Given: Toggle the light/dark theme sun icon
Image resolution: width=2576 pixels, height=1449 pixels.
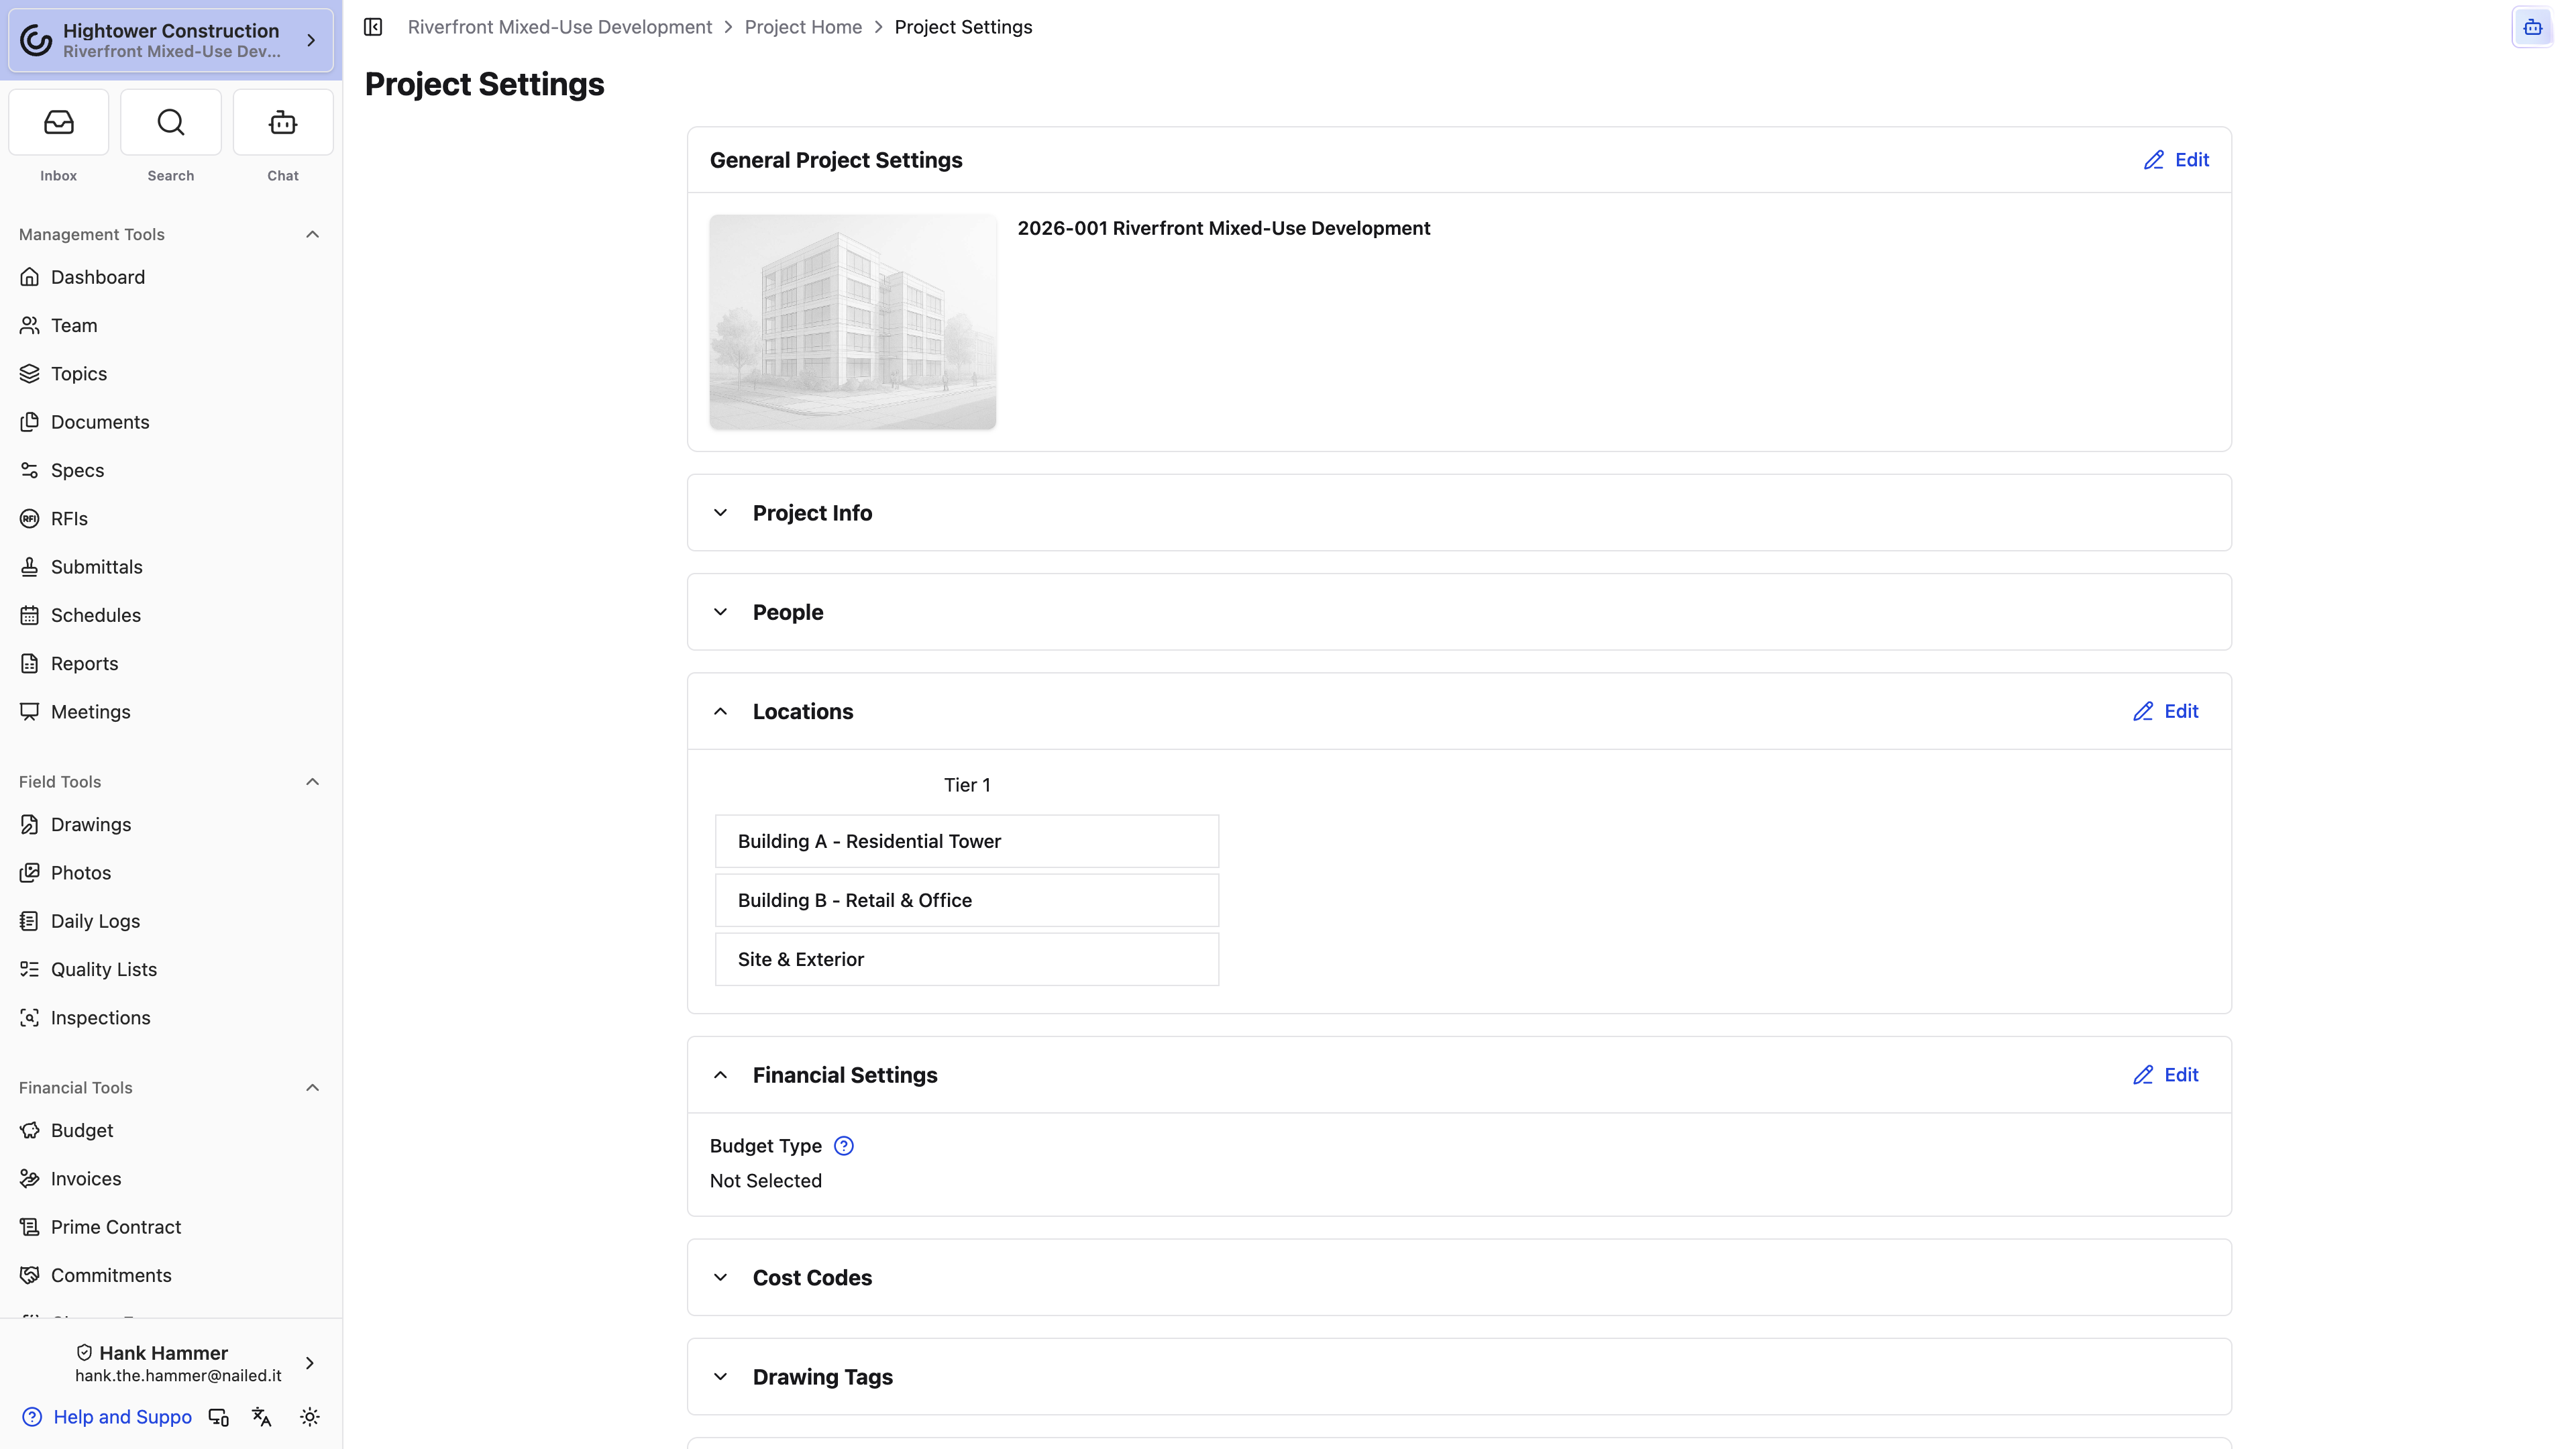Looking at the screenshot, I should pos(310,1417).
